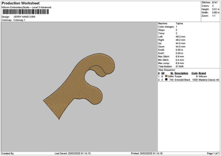The height and width of the screenshot is (156, 221).
Task: Click the underlined Code column header
Action: click(194, 73)
